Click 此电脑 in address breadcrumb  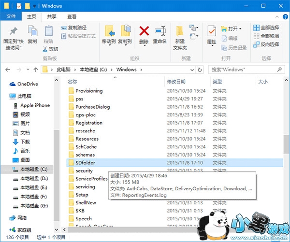[x=63, y=70]
